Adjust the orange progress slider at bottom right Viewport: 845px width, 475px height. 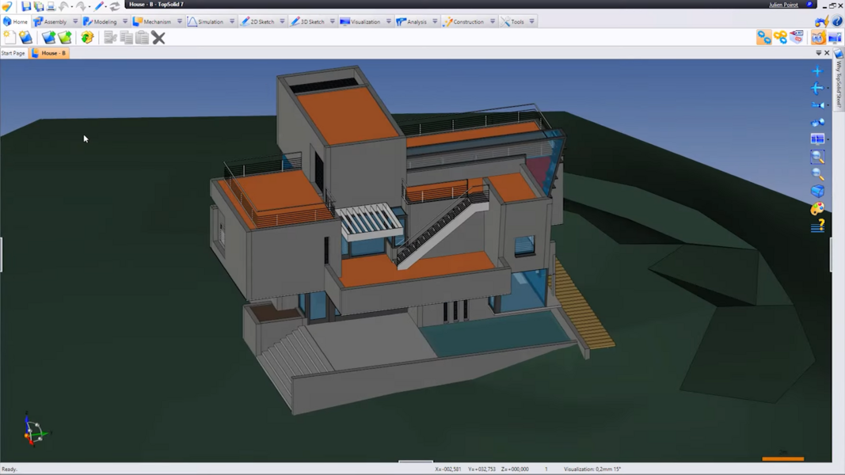[782, 458]
